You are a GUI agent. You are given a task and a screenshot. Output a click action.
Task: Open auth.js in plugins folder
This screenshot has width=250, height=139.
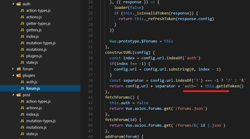click(32, 82)
